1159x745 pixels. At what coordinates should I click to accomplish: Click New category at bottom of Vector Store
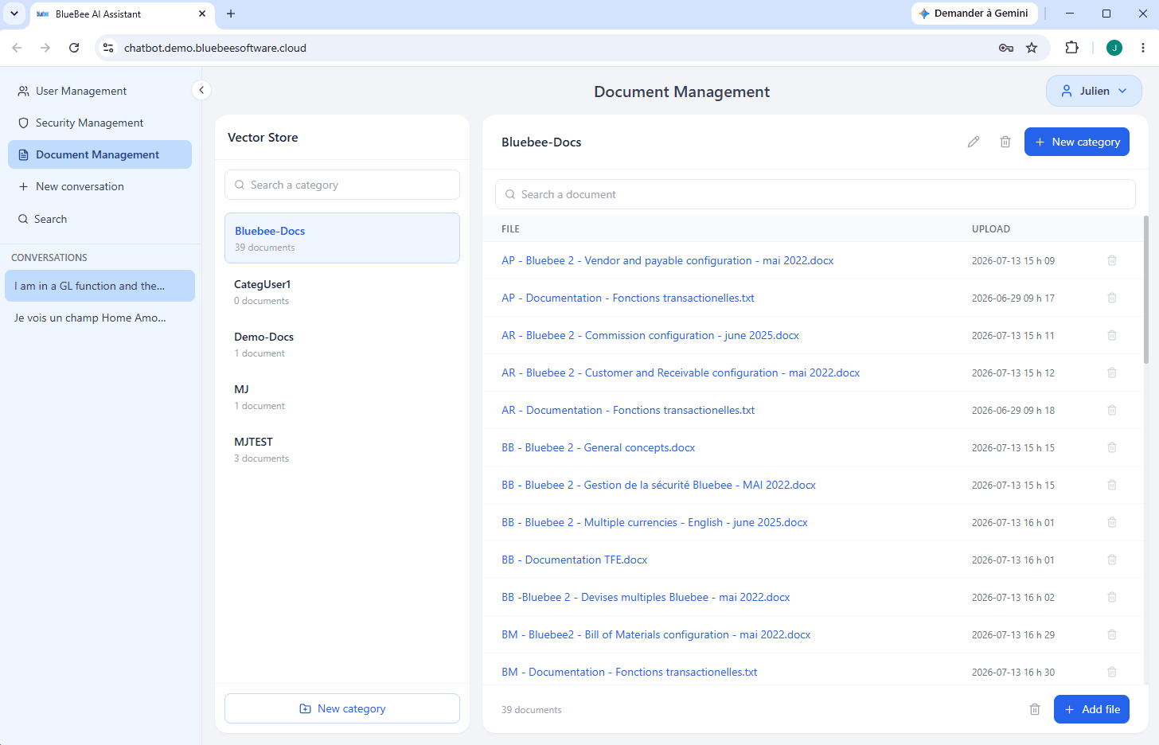pos(342,708)
